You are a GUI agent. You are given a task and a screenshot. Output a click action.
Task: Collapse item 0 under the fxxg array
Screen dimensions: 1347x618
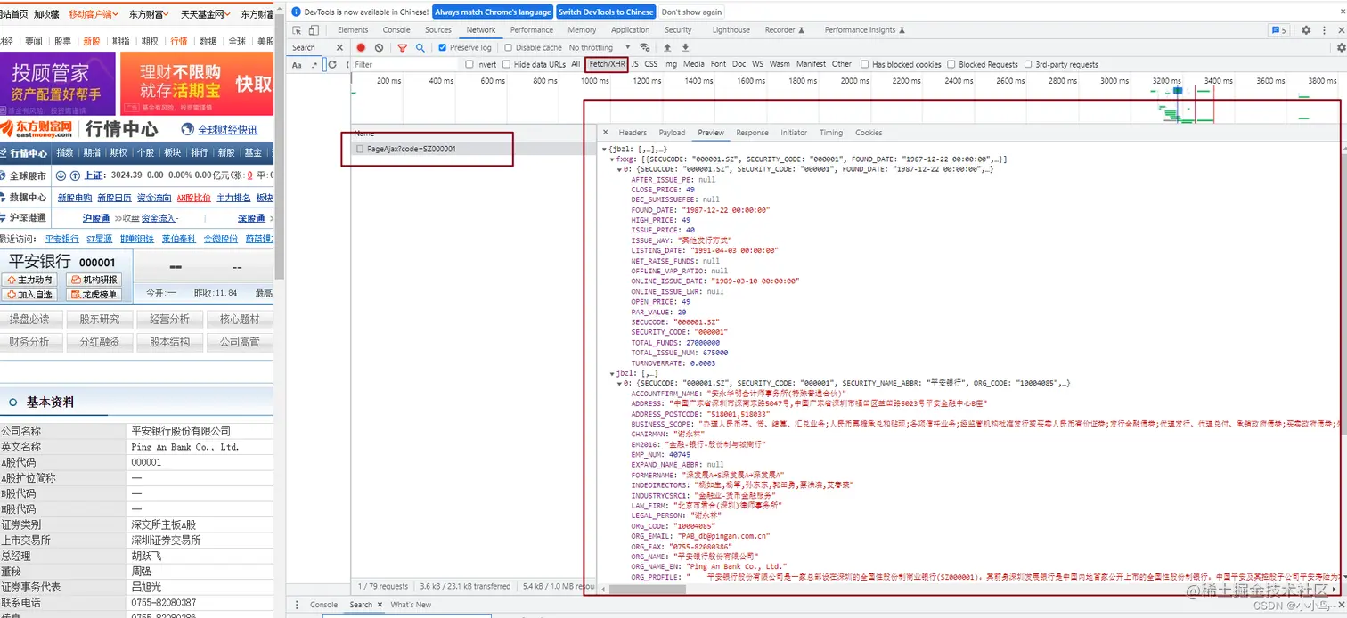[x=619, y=169]
